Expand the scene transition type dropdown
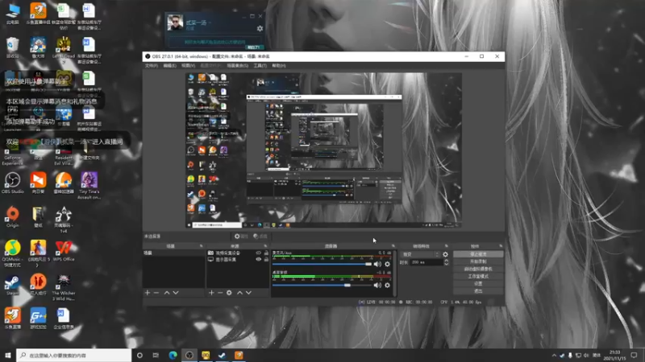 point(420,254)
